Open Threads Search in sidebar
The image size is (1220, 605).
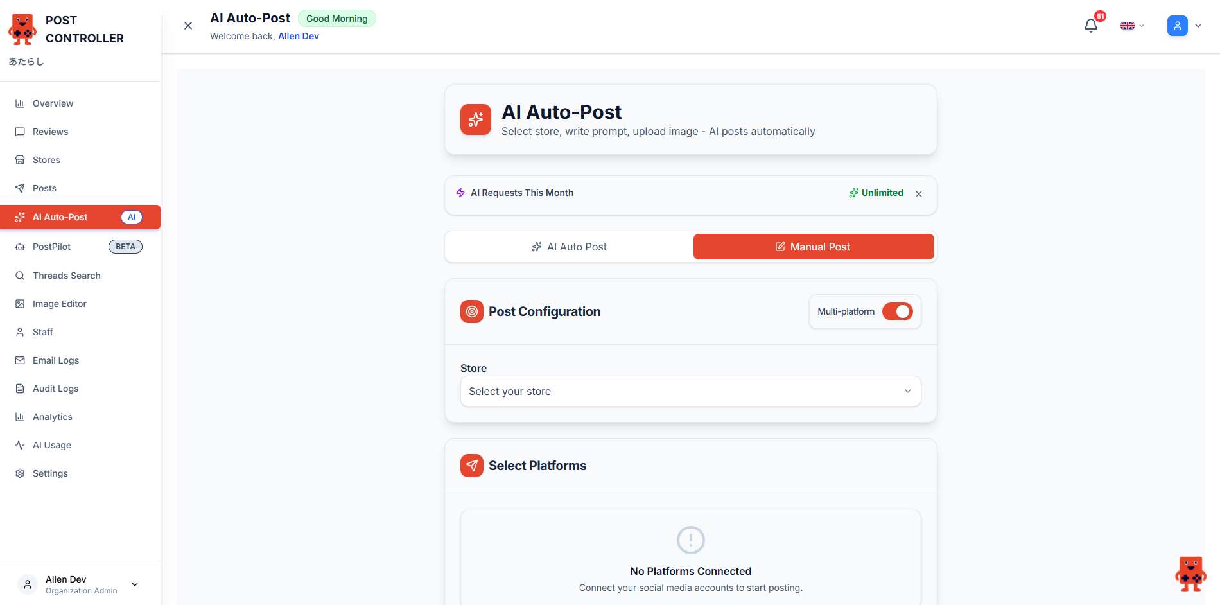coord(66,276)
